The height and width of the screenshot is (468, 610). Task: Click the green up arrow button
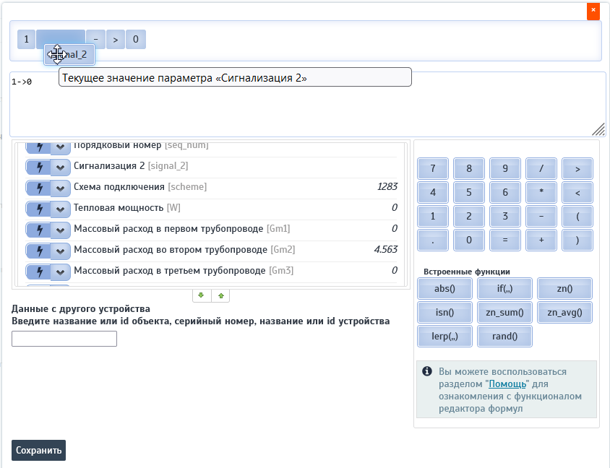tap(220, 295)
